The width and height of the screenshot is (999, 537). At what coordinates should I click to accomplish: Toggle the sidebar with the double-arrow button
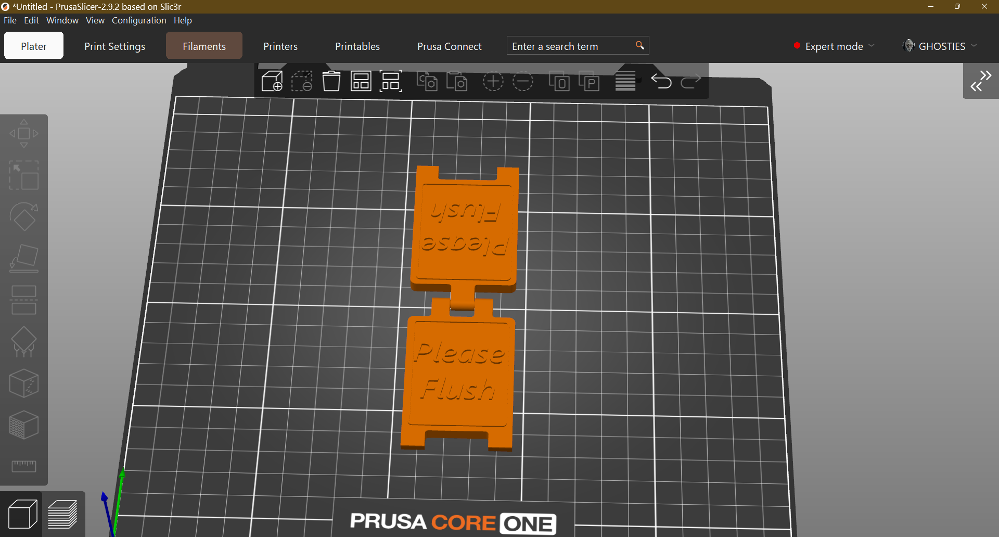tap(981, 81)
